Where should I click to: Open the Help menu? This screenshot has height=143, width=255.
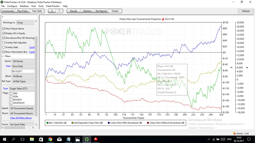[x=65, y=6]
